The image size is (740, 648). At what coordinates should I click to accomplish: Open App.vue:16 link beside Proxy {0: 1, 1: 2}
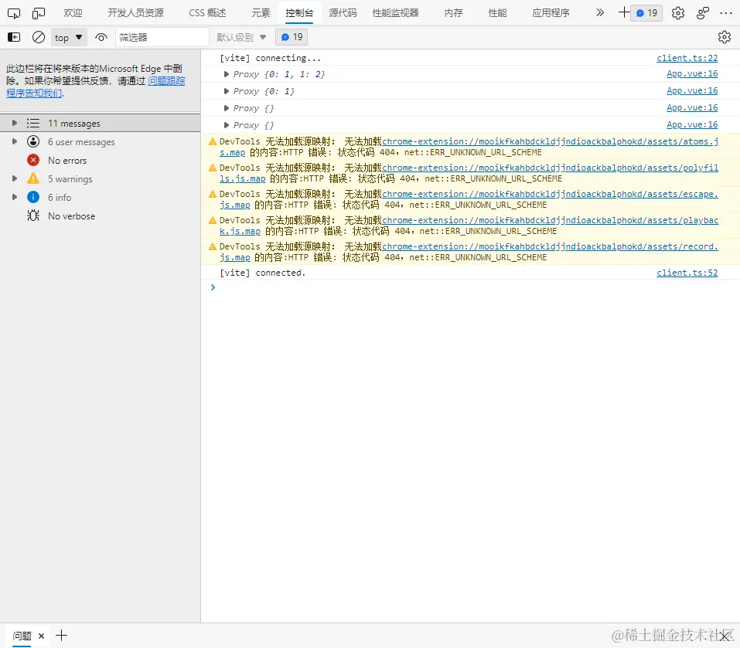click(692, 73)
